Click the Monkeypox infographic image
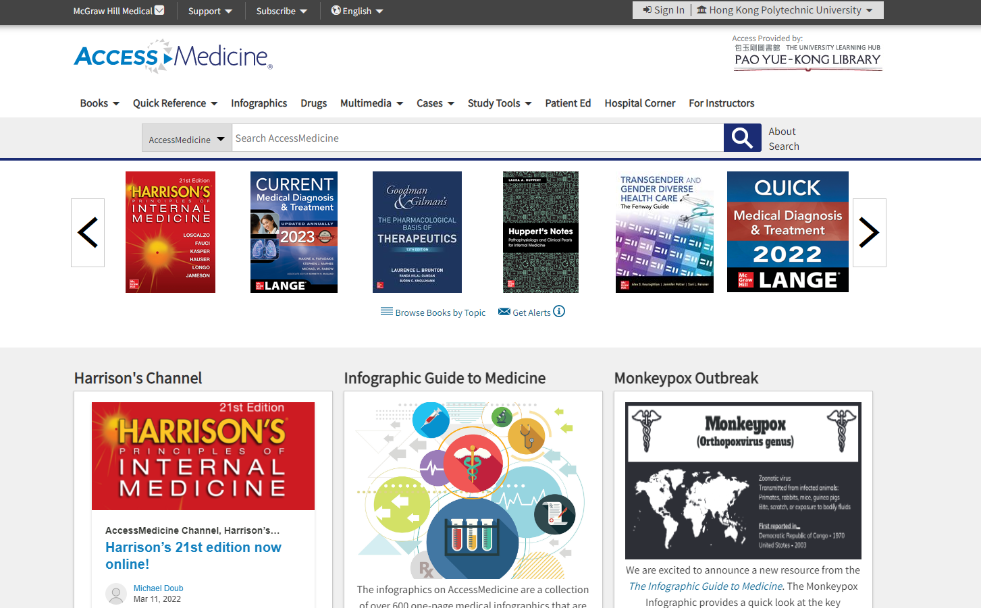The width and height of the screenshot is (981, 608). pos(743,481)
